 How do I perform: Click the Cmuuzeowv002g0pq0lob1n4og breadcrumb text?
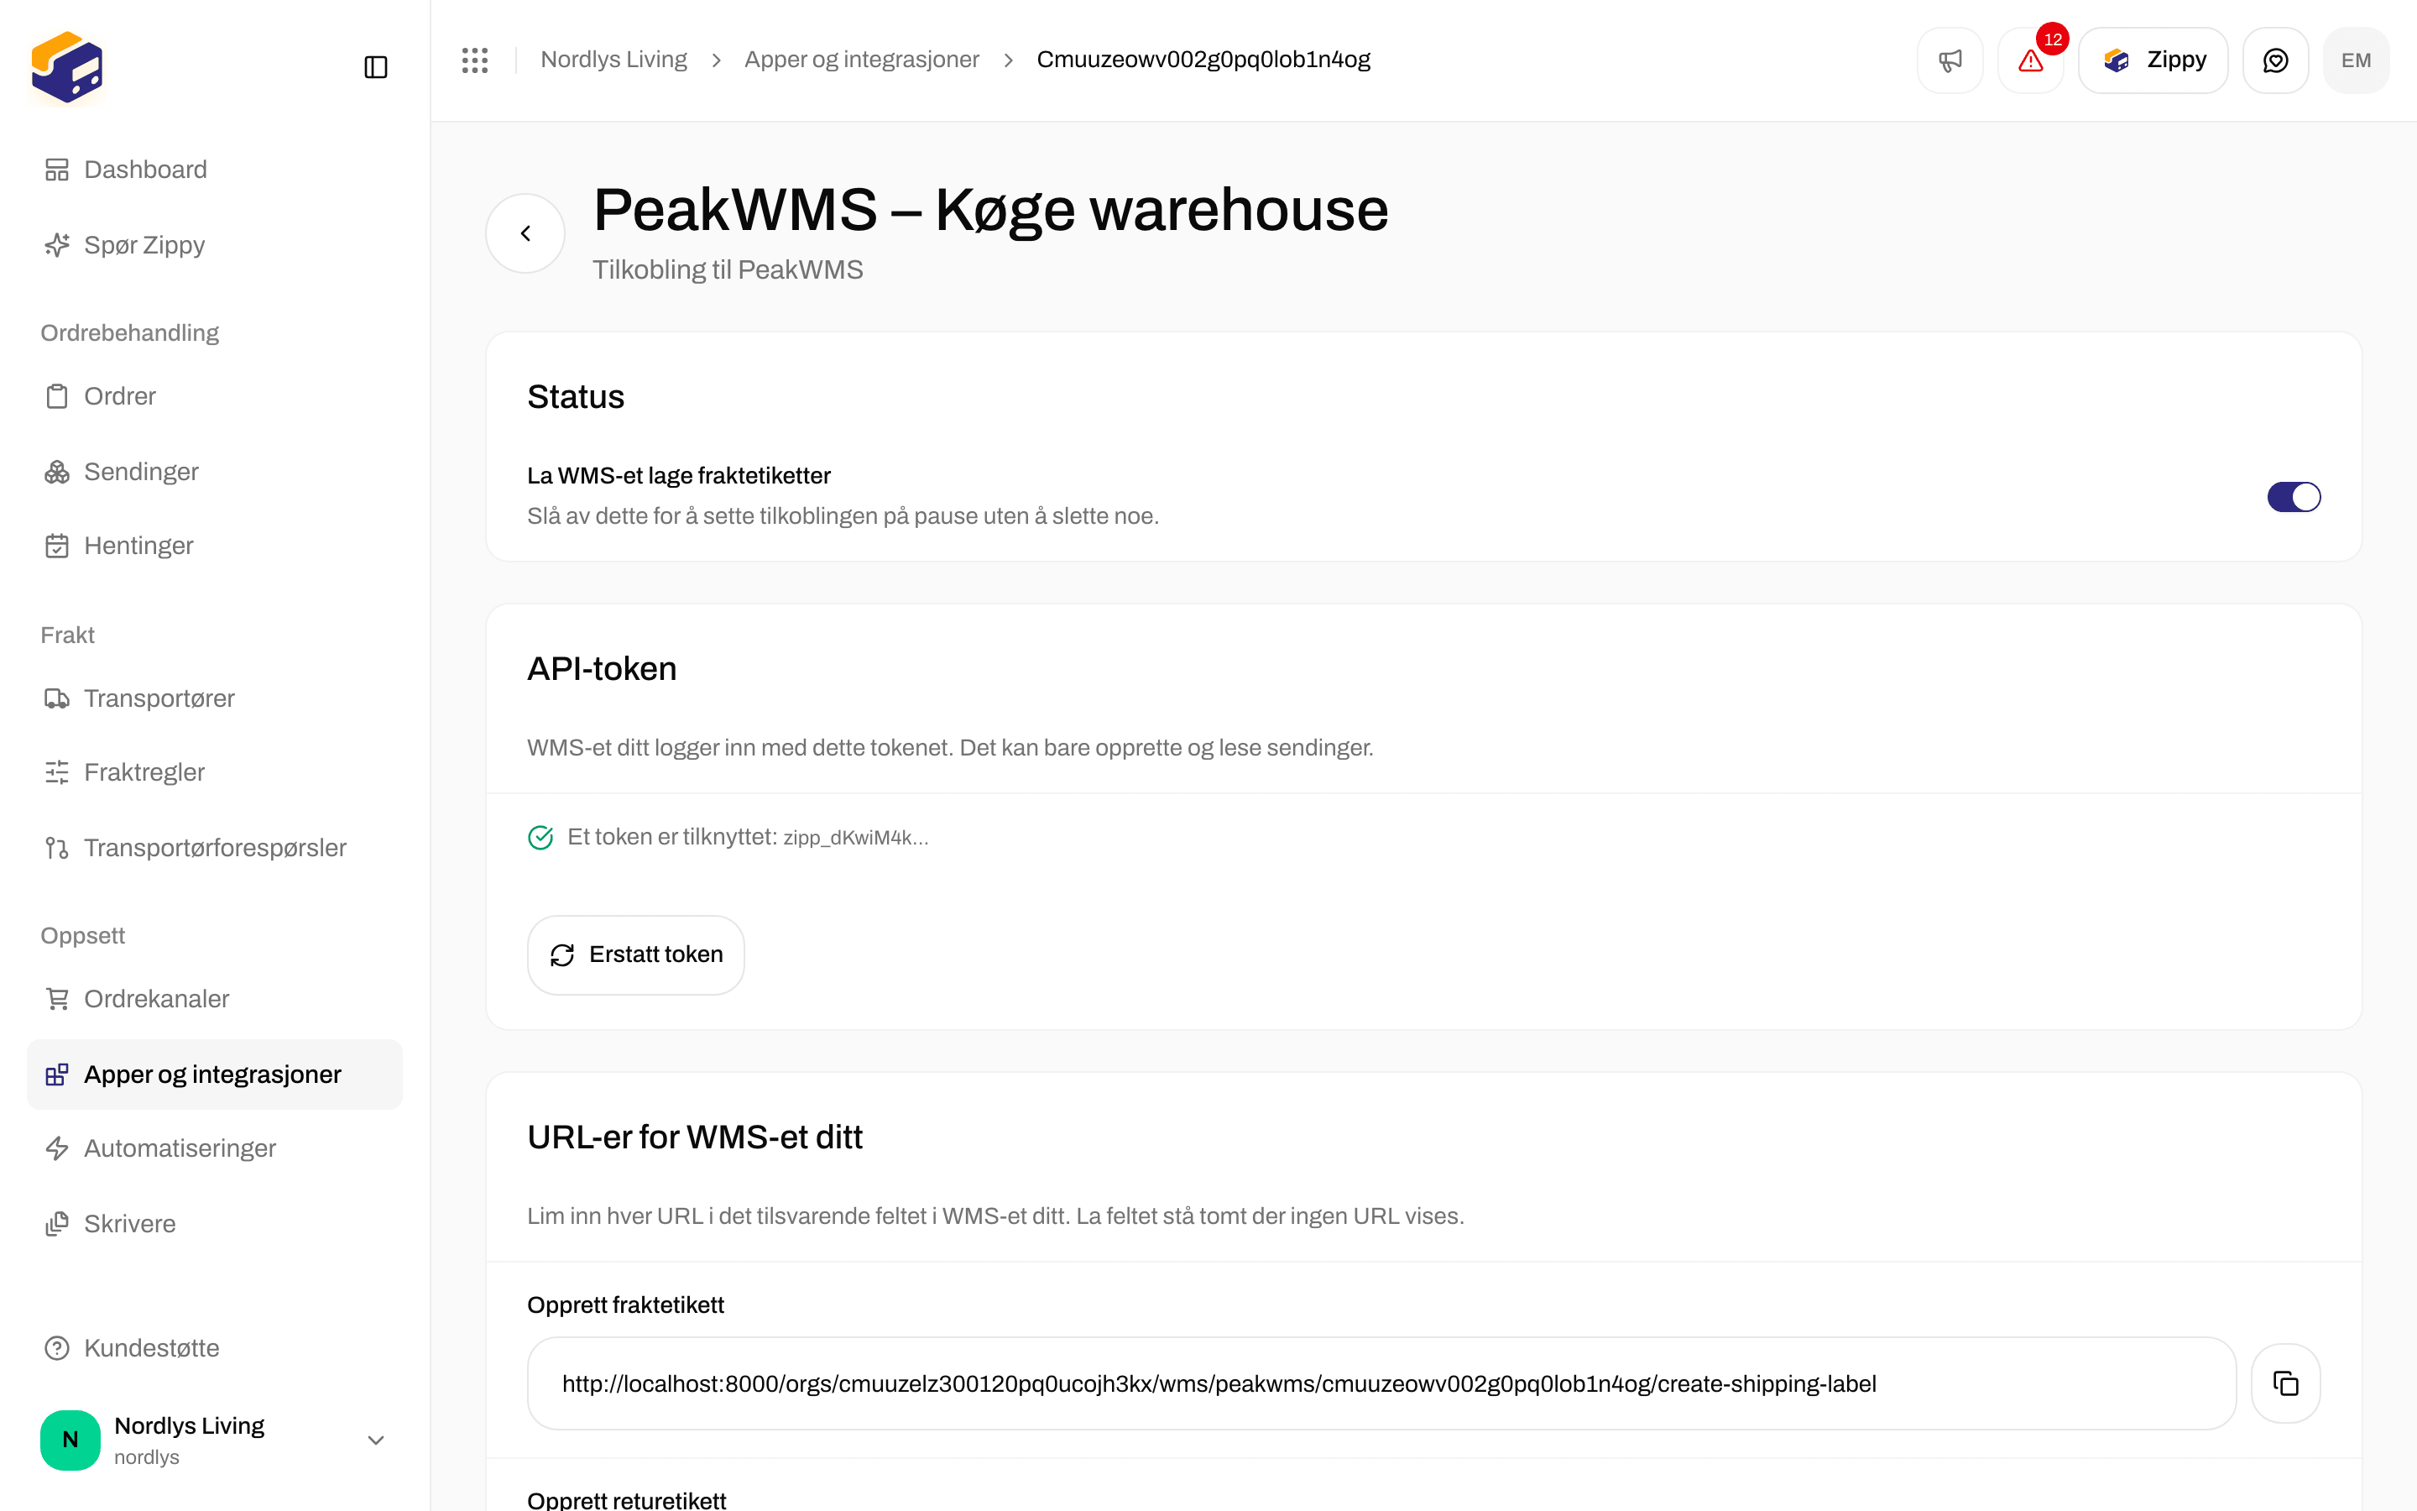pyautogui.click(x=1203, y=60)
